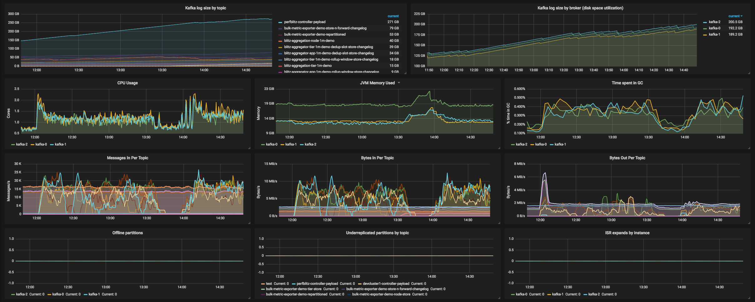755x302 pixels.
Task: Open the Kafka log size by broker panel title menu
Action: coord(580,8)
